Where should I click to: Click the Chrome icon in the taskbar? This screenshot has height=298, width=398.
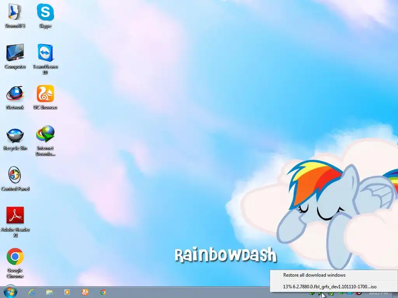pos(103,292)
